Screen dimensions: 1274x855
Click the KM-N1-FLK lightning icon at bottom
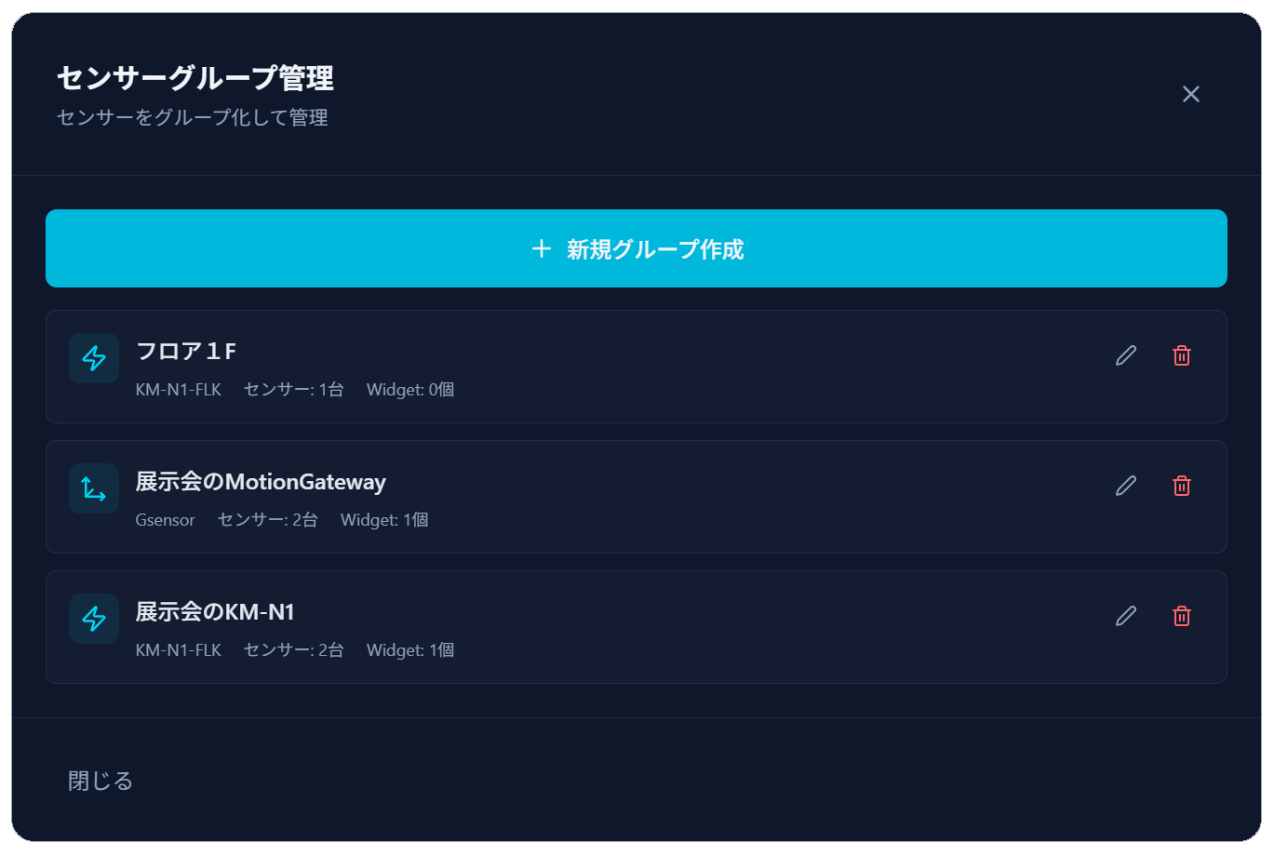93,619
